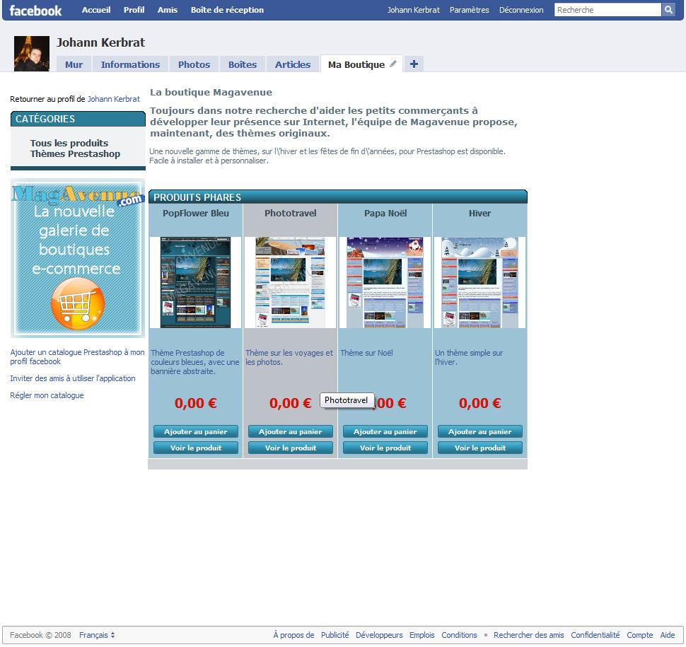Viewport: 686px width, 647px height.
Task: Add a new tab with the plus icon
Action: 414,64
